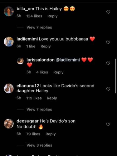The height and width of the screenshot is (156, 117).
Task: Like ellanunu12's comment with heart icon
Action: click(108, 89)
